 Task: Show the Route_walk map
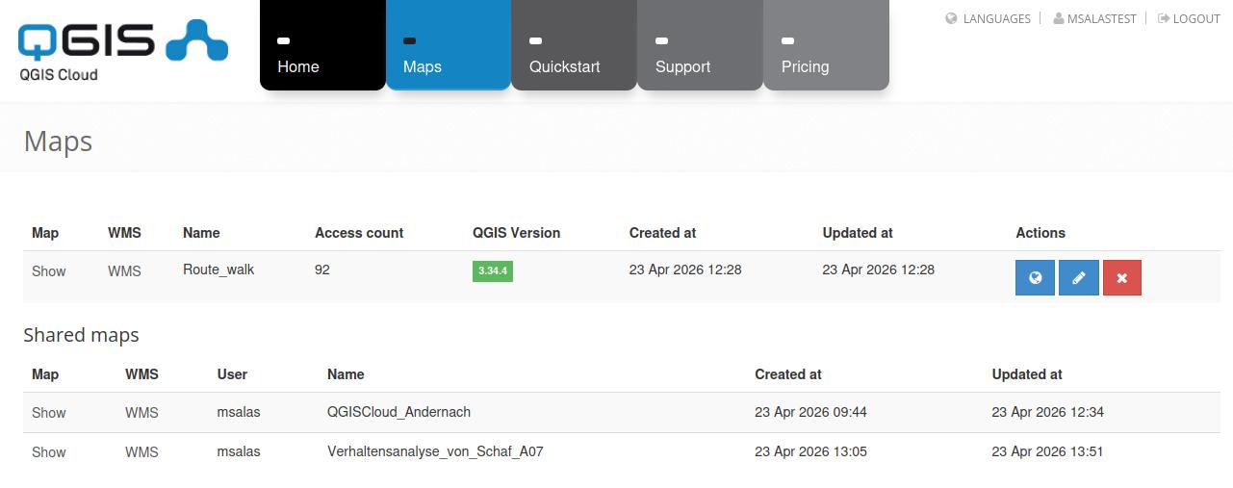pos(49,271)
